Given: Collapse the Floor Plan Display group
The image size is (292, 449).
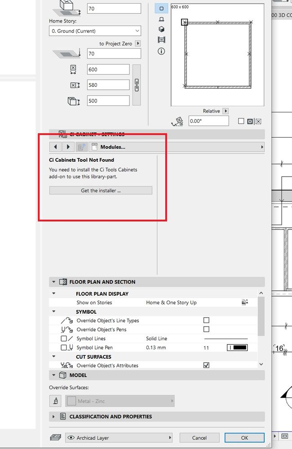Looking at the screenshot, I should coord(53,293).
